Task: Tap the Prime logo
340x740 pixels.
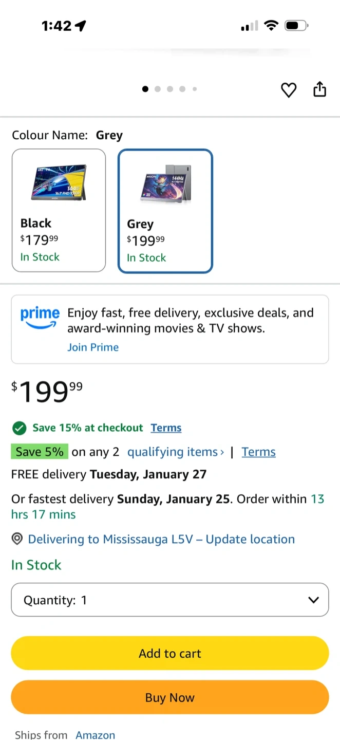Action: click(x=40, y=317)
